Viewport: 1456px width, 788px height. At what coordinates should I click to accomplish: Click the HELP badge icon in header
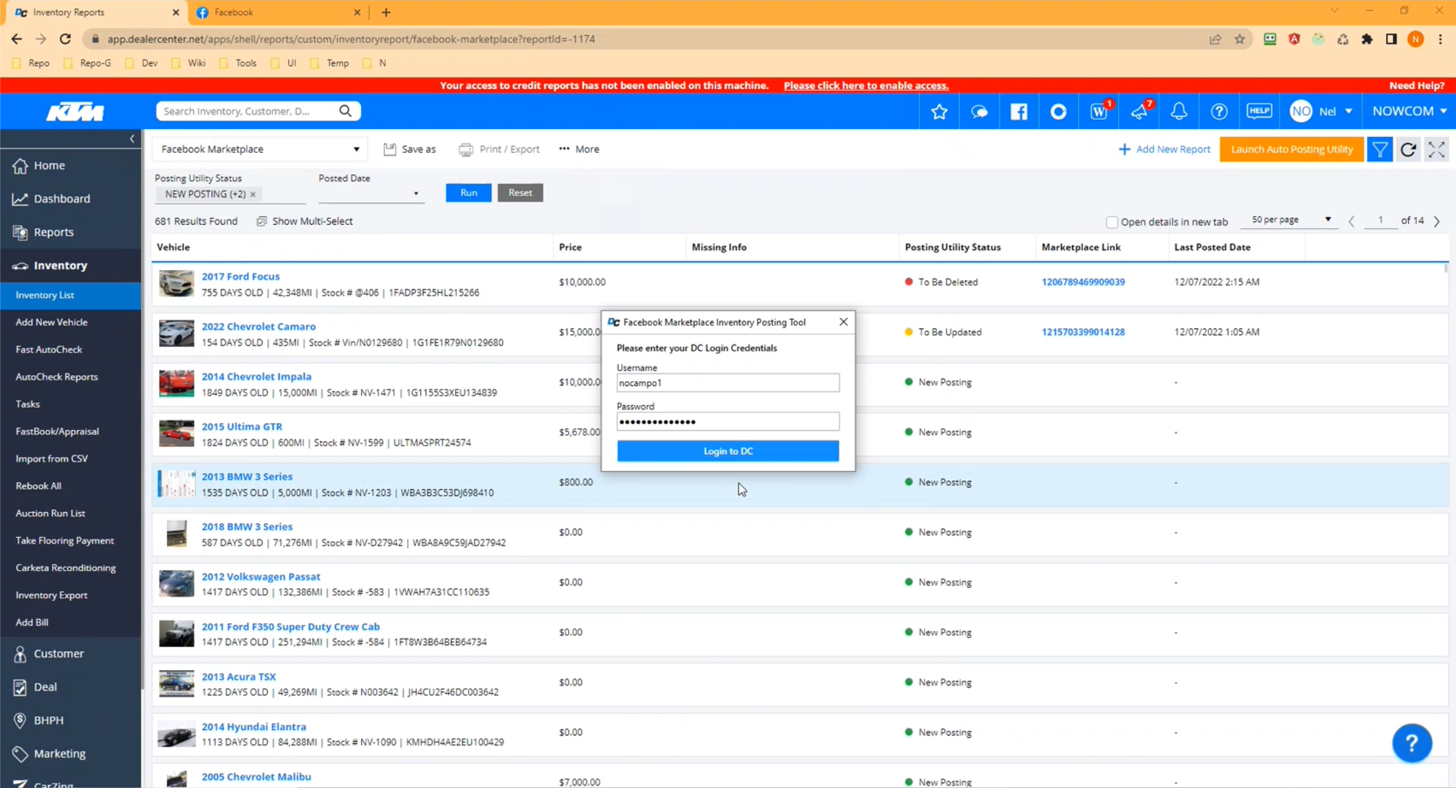point(1258,111)
